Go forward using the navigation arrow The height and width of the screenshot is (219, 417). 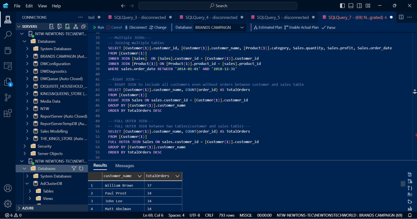pyautogui.click(x=132, y=6)
